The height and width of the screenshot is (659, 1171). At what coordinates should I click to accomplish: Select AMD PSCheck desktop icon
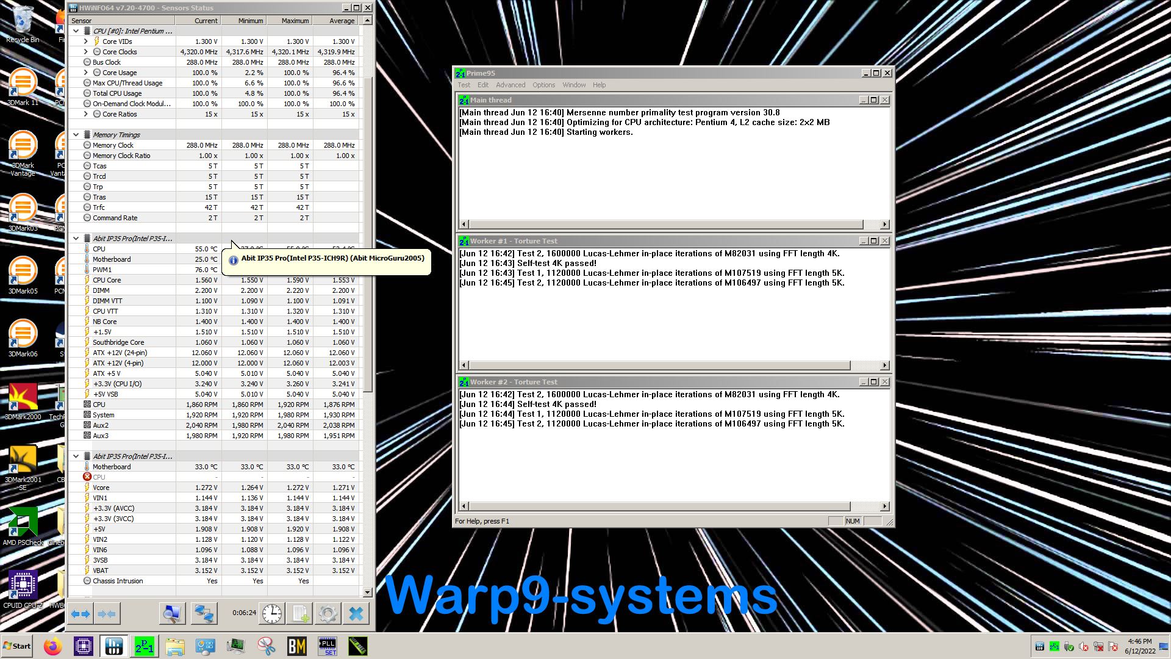tap(23, 527)
